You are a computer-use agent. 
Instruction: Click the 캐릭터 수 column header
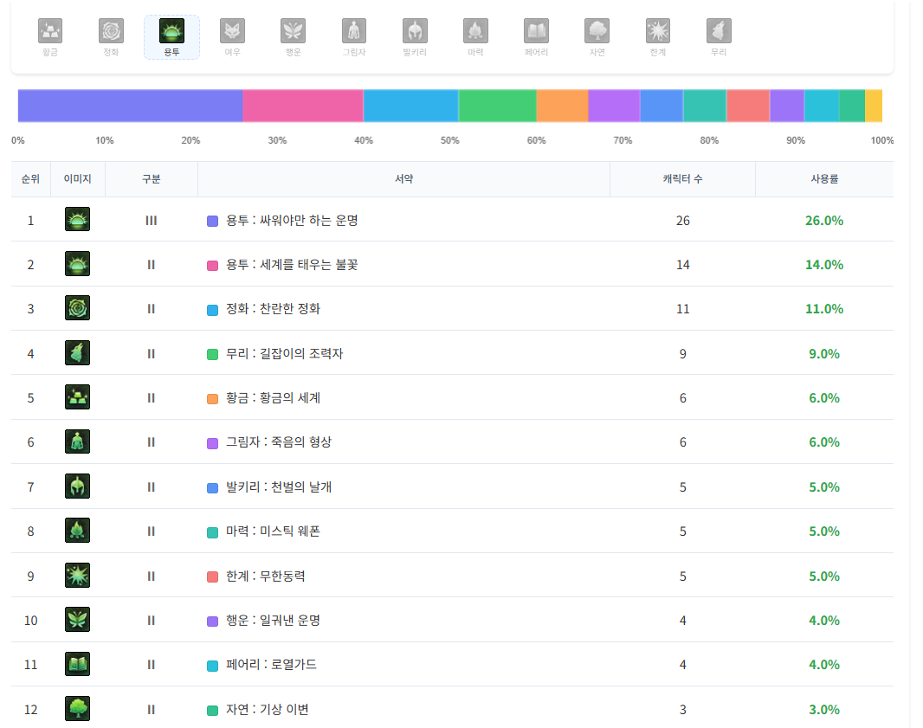click(682, 179)
